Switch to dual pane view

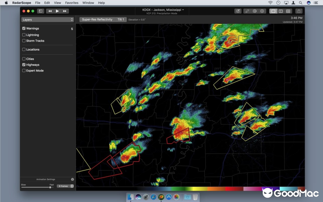tap(281, 11)
